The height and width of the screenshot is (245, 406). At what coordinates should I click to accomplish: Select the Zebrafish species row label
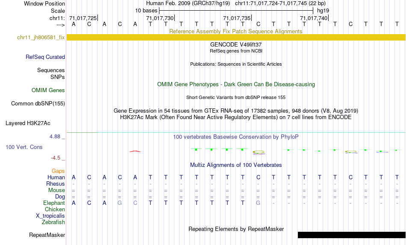pos(53,222)
